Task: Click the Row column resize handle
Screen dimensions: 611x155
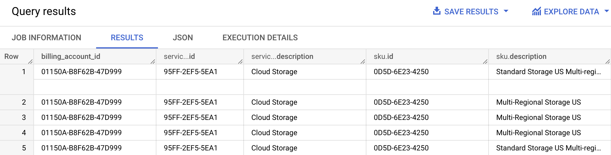Action: [x=30, y=62]
